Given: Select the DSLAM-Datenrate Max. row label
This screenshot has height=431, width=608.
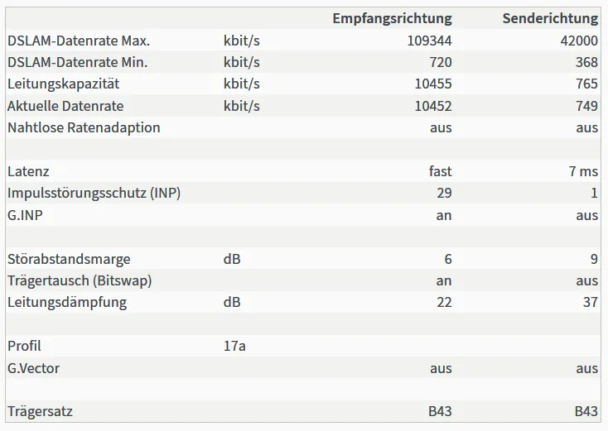Looking at the screenshot, I should 79,41.
